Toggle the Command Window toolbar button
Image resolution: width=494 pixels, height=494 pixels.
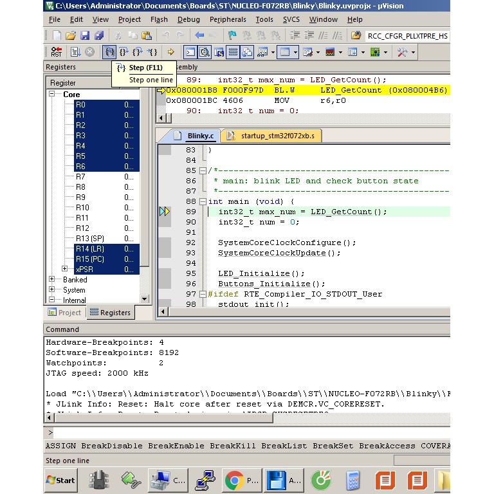[190, 52]
